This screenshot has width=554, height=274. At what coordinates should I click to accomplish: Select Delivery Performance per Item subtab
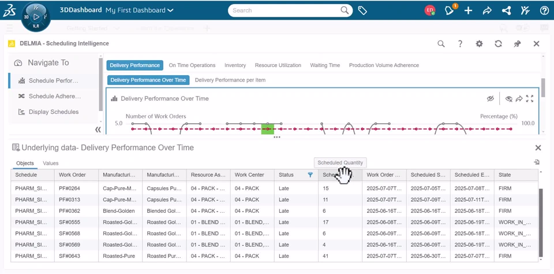coord(230,80)
